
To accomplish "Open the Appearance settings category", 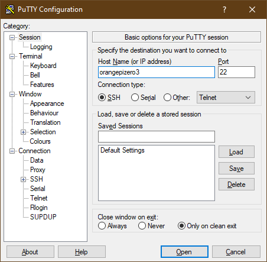I will [47, 103].
